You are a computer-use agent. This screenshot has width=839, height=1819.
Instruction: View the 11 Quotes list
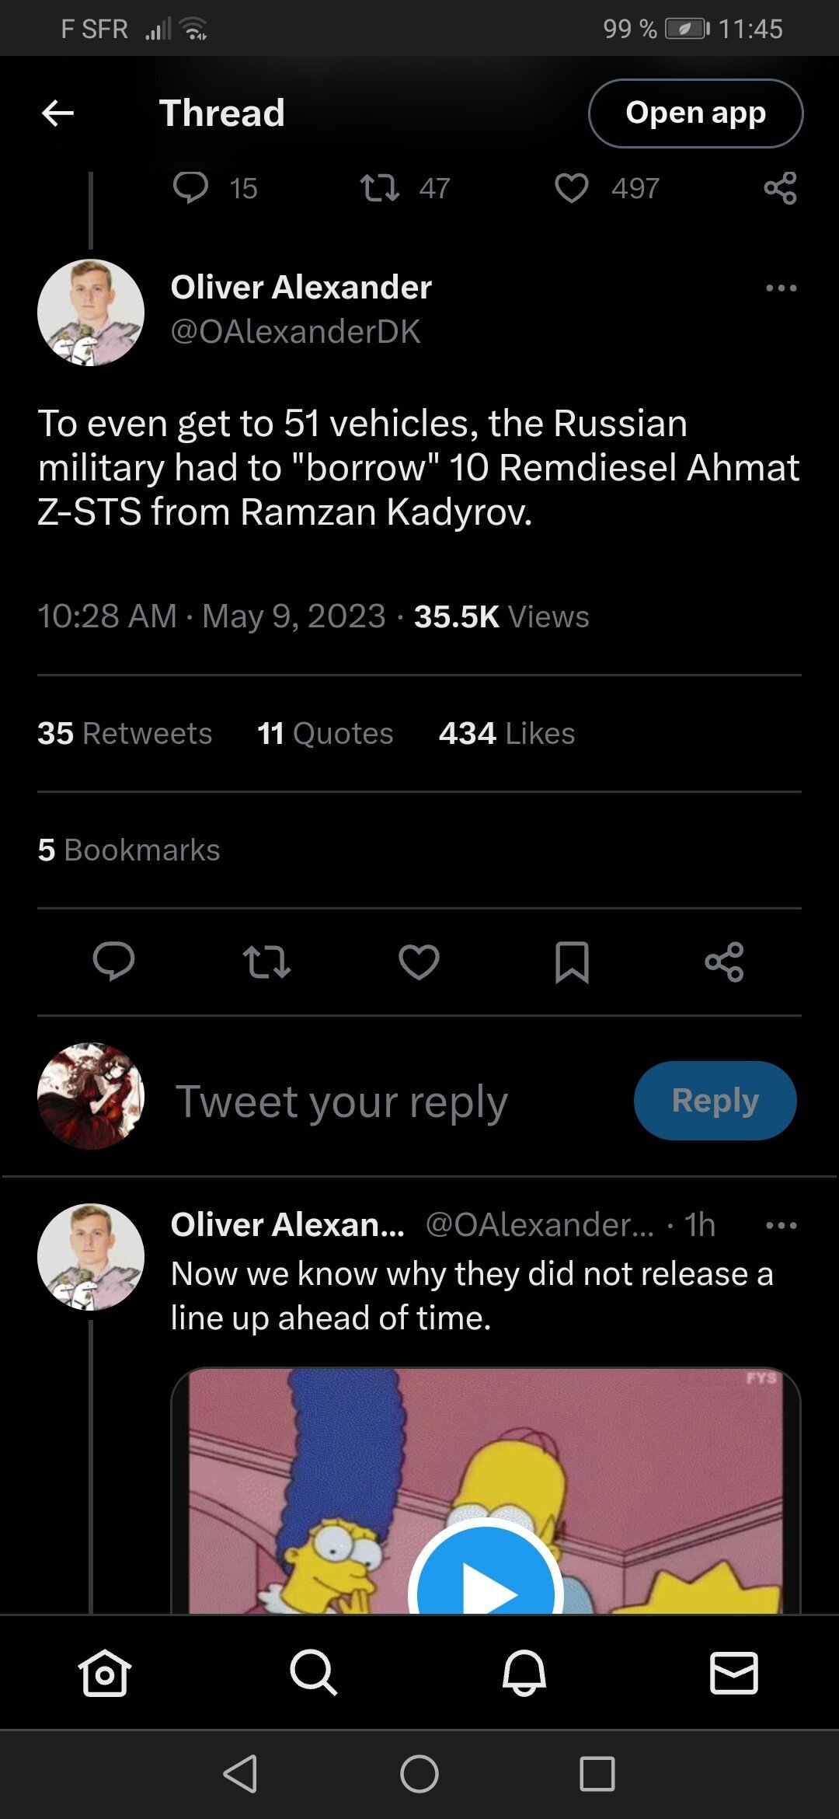point(325,733)
